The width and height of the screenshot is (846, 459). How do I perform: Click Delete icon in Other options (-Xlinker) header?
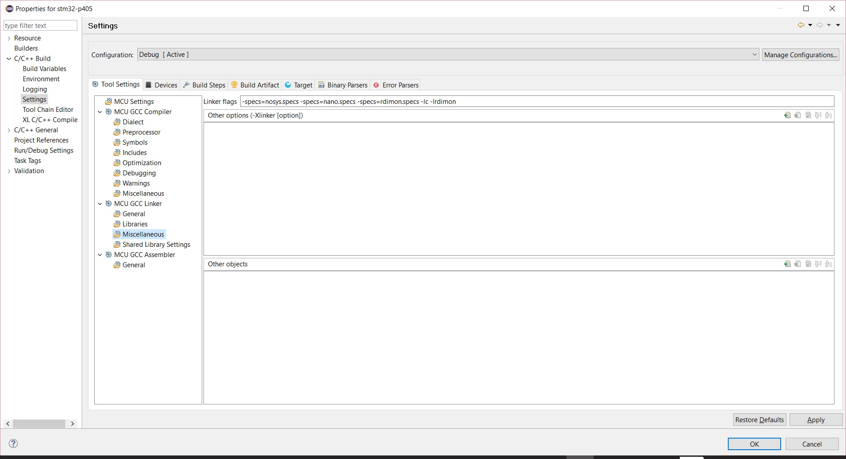tap(808, 115)
